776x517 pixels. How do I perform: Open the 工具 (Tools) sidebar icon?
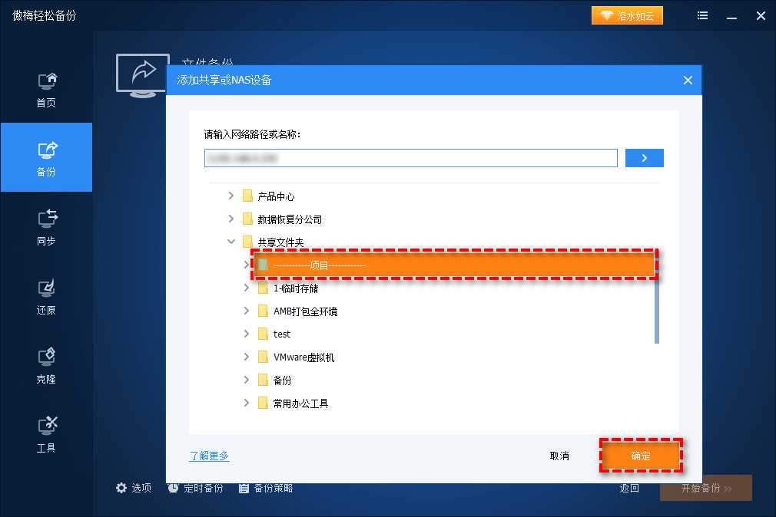coord(46,433)
